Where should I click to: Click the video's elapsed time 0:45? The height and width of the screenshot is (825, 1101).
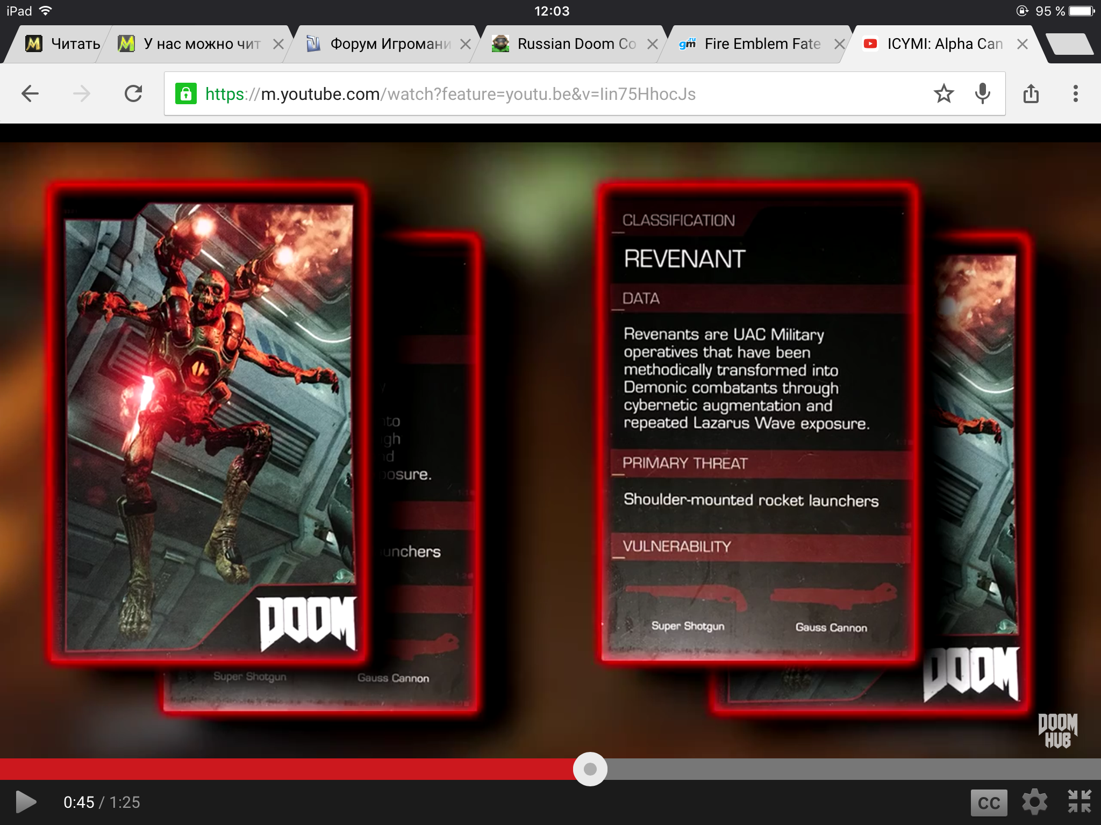[x=79, y=802]
